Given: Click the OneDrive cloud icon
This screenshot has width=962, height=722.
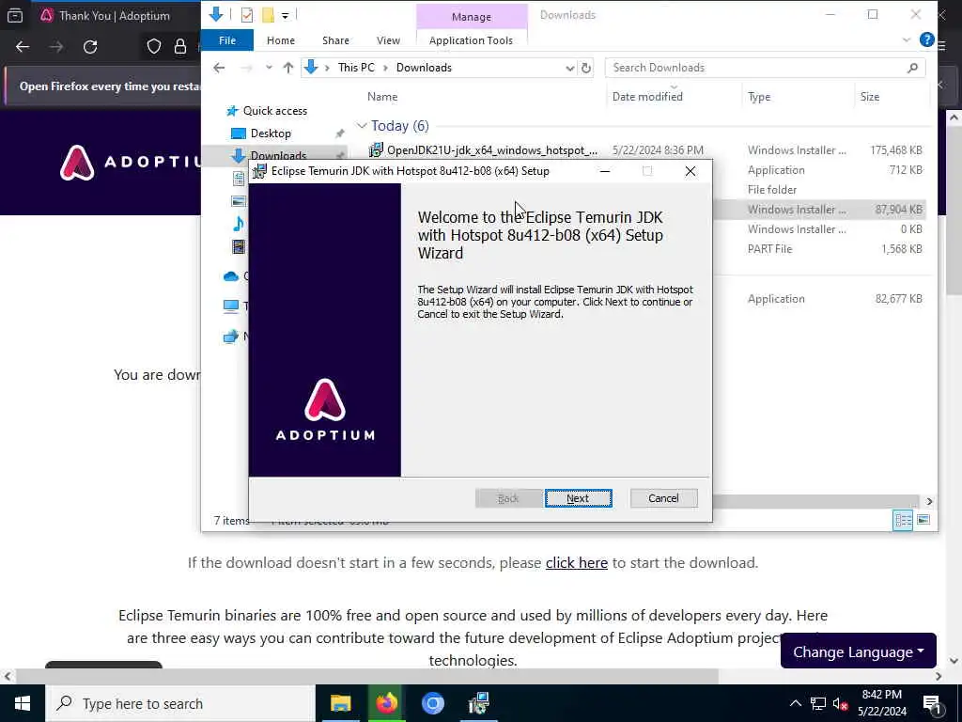Looking at the screenshot, I should coord(231,277).
